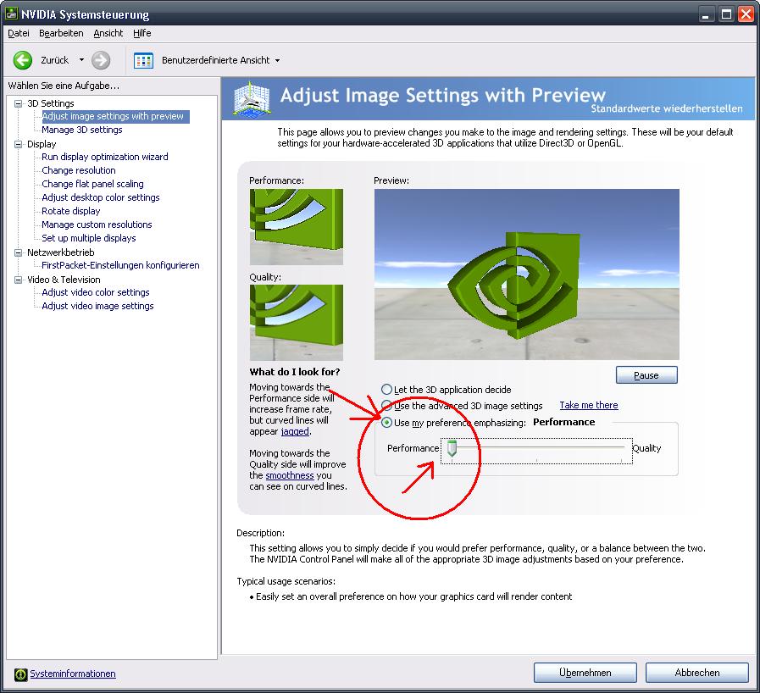Collapse the Netzwerkbetrieb tree node
This screenshot has height=693, width=760.
pos(19,252)
